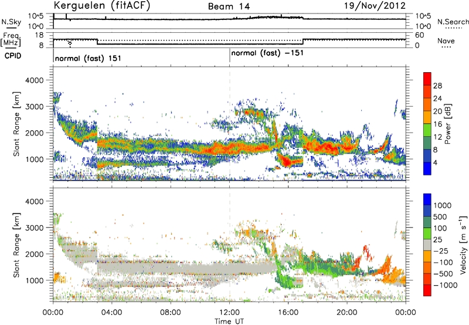Click the Power panel's 'Slant Range [km]' label

pos(17,124)
